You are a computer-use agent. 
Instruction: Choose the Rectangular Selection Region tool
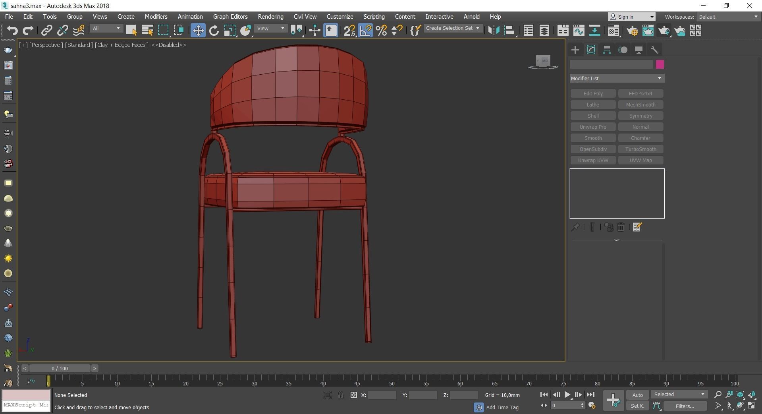coord(163,31)
